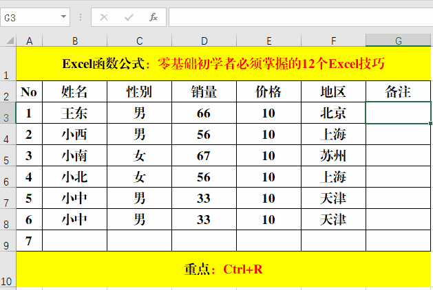Select column D header

204,41
